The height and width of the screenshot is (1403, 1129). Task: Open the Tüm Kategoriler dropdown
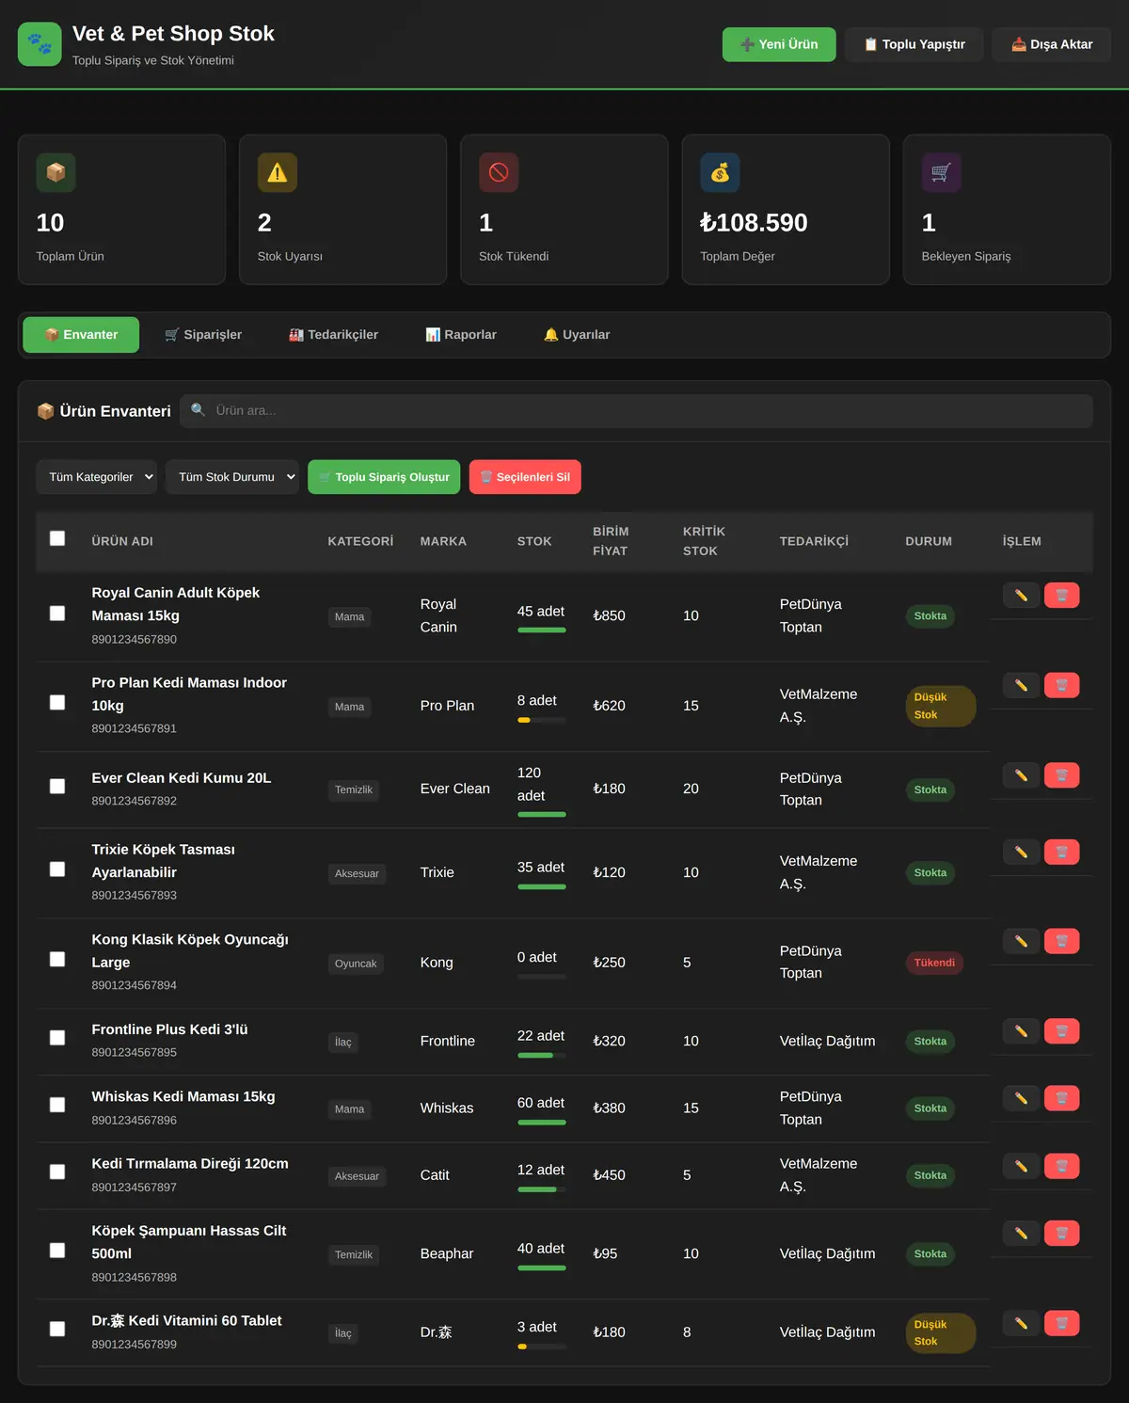(x=96, y=477)
